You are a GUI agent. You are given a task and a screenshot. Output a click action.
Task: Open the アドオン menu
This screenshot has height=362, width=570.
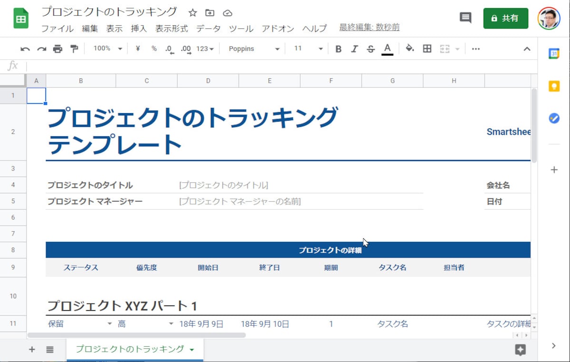click(278, 28)
